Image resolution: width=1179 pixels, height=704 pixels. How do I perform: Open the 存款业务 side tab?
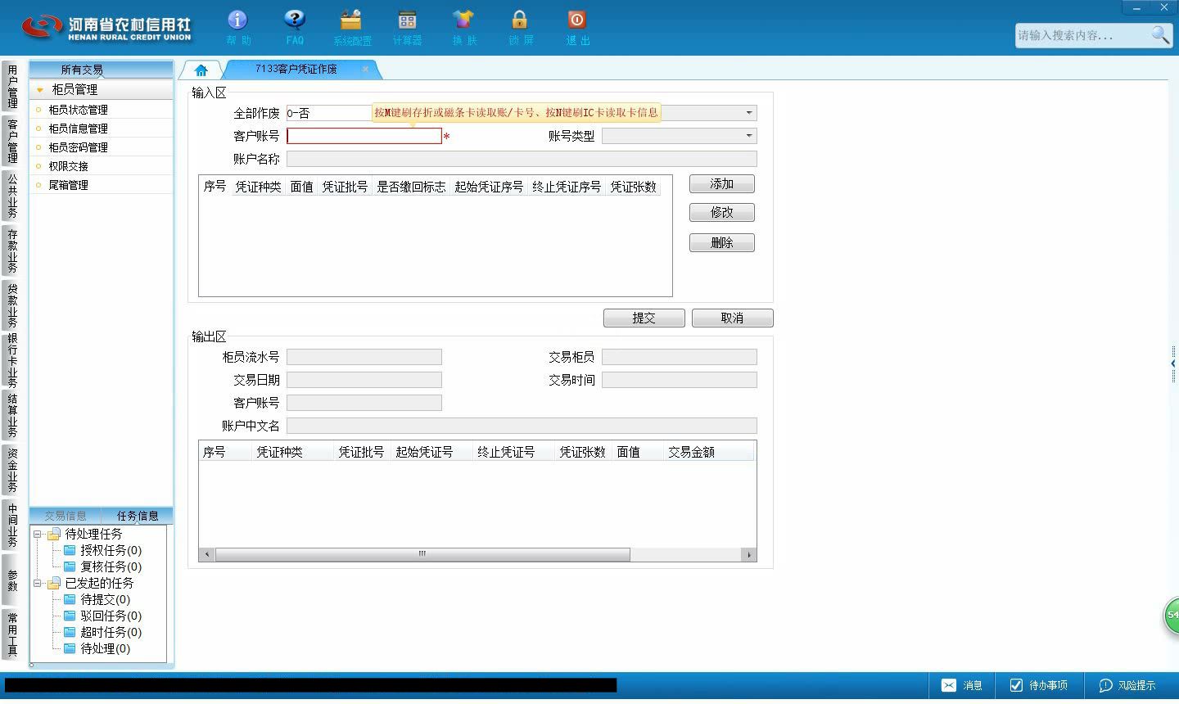click(11, 250)
